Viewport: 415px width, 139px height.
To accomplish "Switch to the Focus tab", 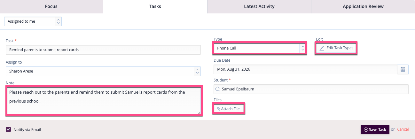I will click(51, 6).
